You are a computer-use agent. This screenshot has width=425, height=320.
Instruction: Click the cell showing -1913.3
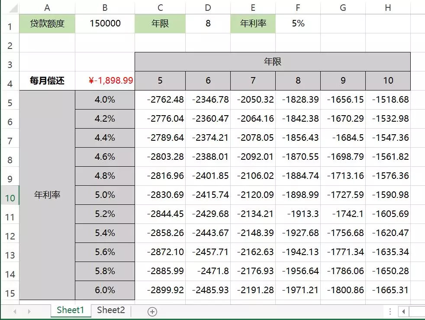coord(298,214)
